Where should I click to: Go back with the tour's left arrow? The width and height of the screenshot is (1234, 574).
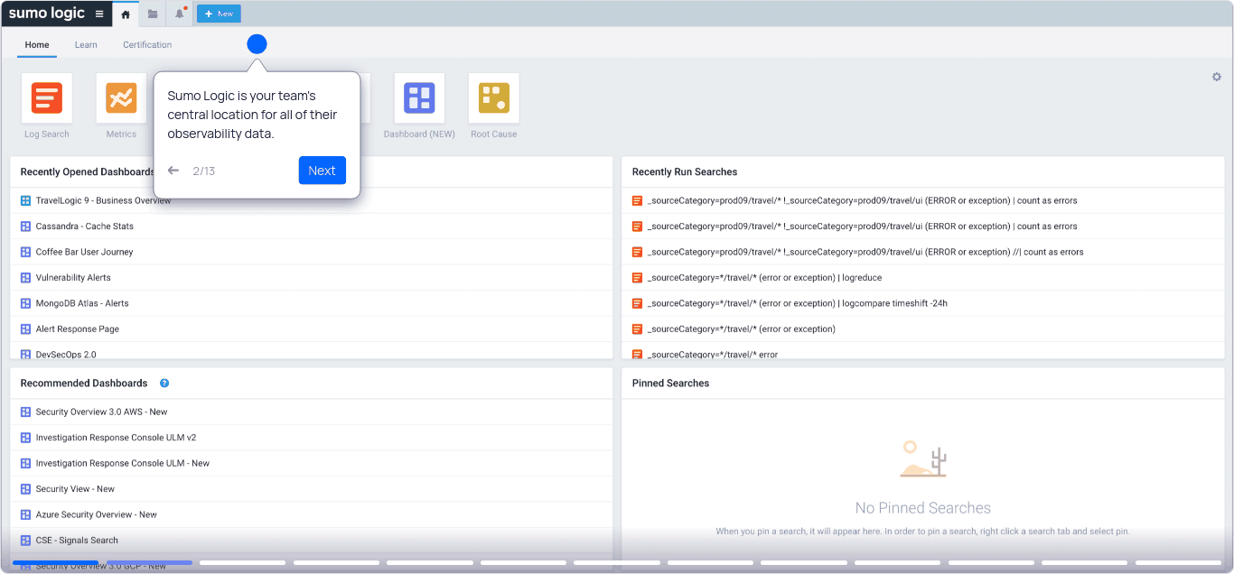173,171
